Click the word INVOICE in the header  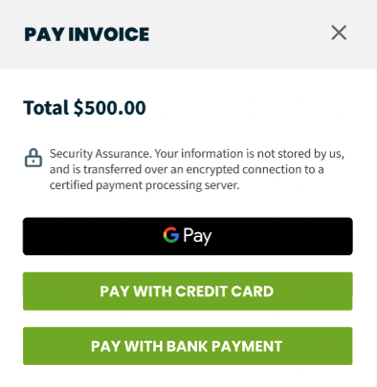(109, 34)
